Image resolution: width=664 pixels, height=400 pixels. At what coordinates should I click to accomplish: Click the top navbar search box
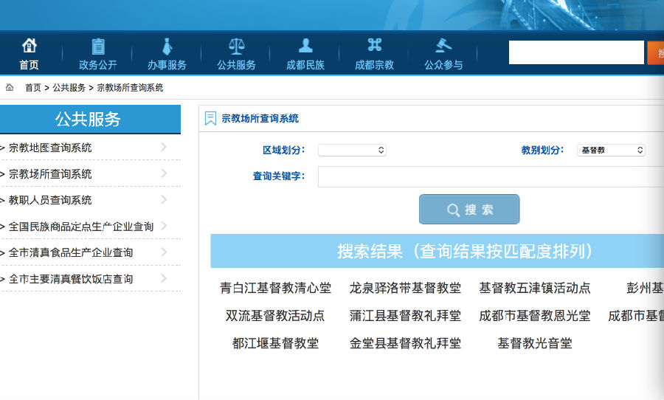(576, 52)
